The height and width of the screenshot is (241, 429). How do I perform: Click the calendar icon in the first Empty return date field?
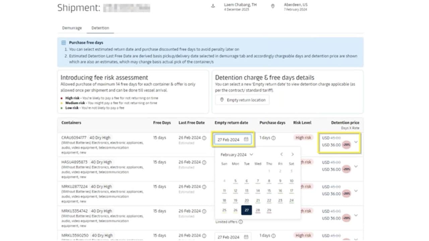tap(246, 140)
